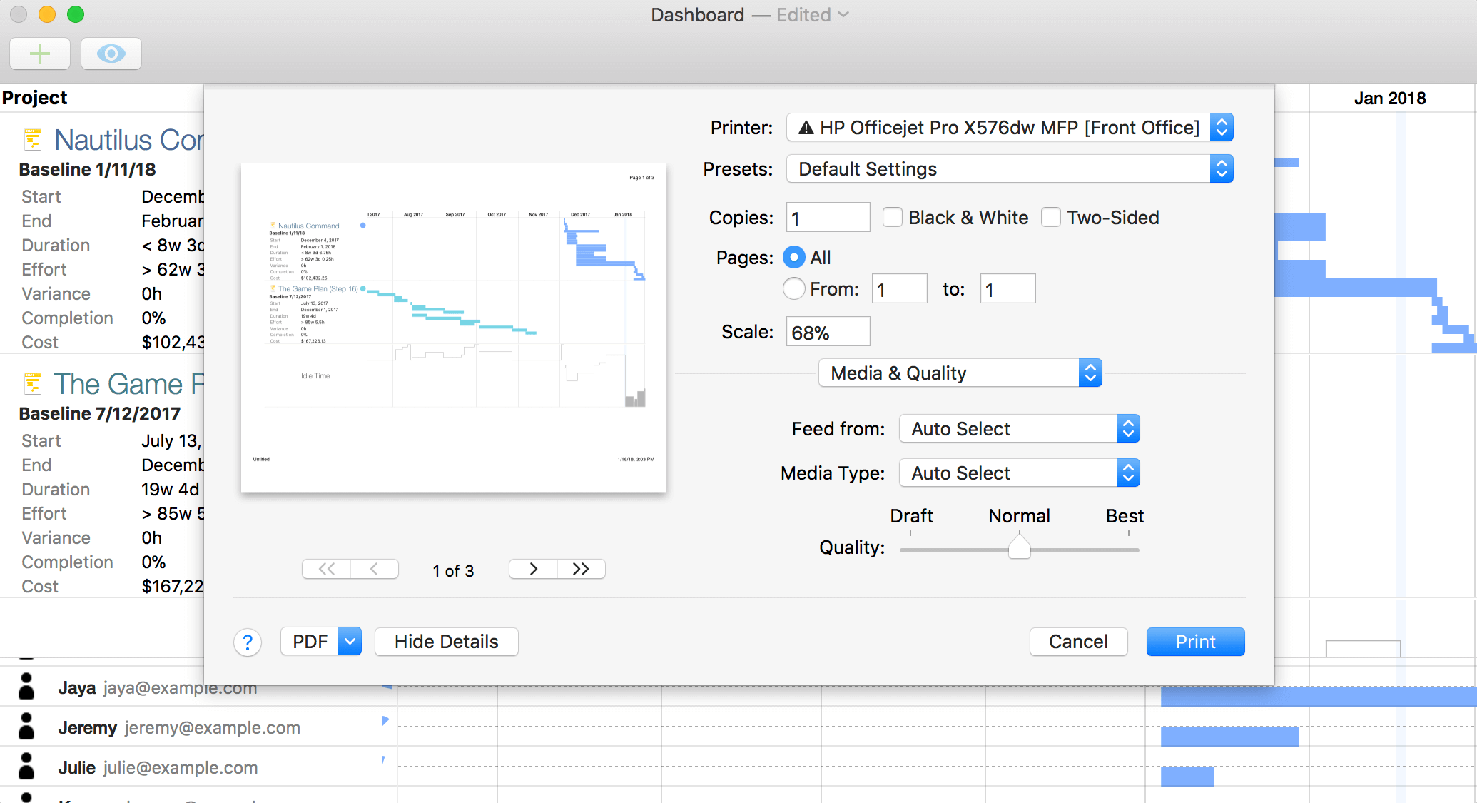This screenshot has width=1477, height=803.
Task: Open the Media Type dropdown
Action: point(1020,473)
